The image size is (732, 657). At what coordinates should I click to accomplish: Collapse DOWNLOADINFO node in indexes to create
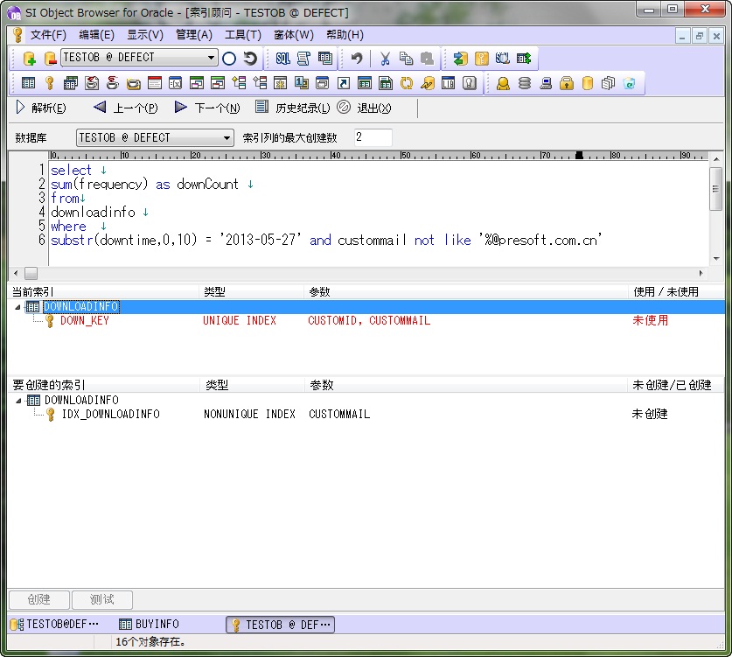coord(18,400)
